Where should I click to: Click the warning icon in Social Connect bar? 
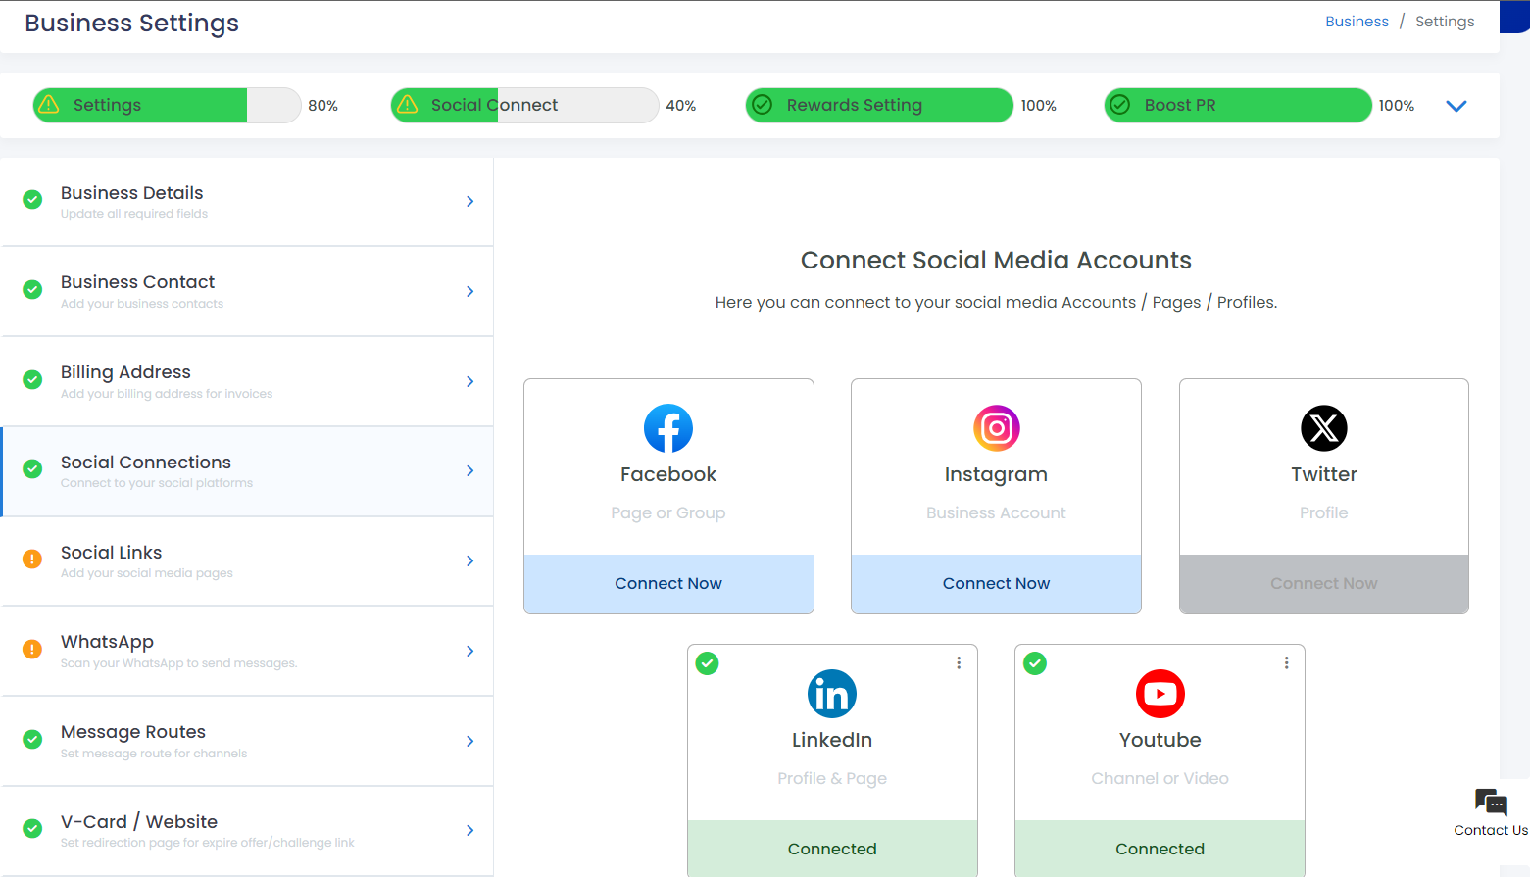click(x=408, y=105)
